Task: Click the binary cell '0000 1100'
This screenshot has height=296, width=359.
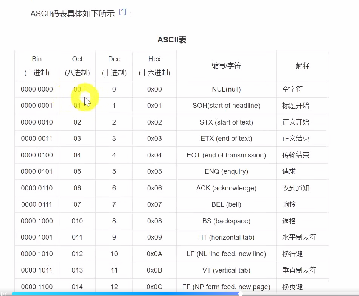Action: click(x=37, y=287)
